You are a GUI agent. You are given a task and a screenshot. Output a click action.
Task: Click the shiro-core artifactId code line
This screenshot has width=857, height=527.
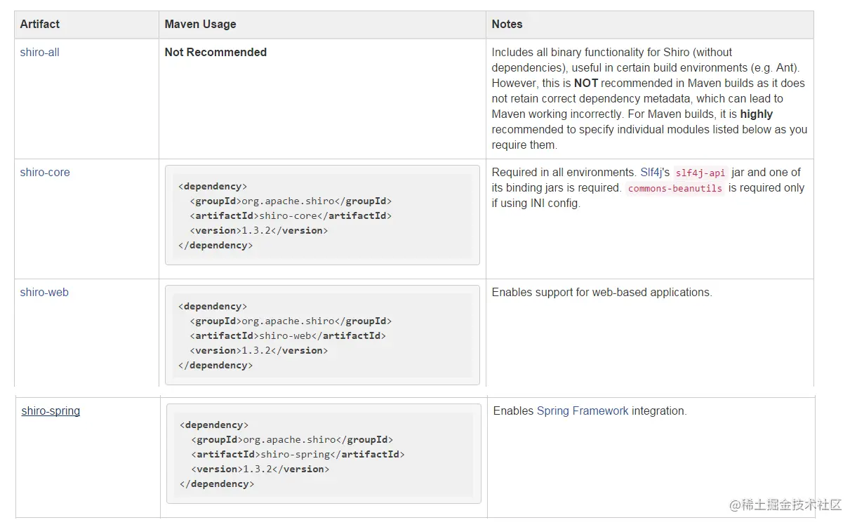[291, 215]
